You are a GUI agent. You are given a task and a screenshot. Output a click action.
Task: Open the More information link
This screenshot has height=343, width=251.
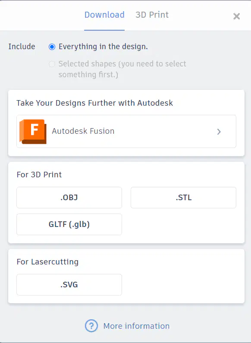point(136,326)
